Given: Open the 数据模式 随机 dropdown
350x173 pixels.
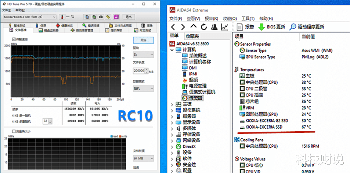Looking at the screenshot, I should click(143, 89).
